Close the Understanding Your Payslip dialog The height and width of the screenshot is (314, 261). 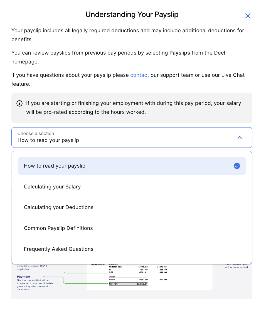tap(248, 16)
